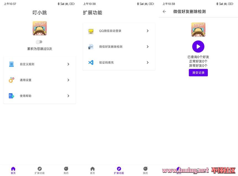The width and height of the screenshot is (238, 176).
Task: Click the 使用帮助 help book icon
Action: (x=11, y=96)
